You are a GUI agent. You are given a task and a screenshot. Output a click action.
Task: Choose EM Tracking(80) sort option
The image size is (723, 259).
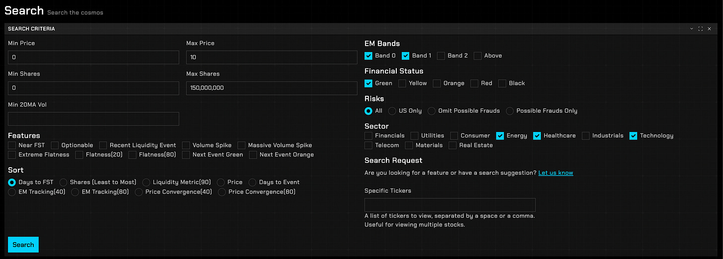[75, 192]
